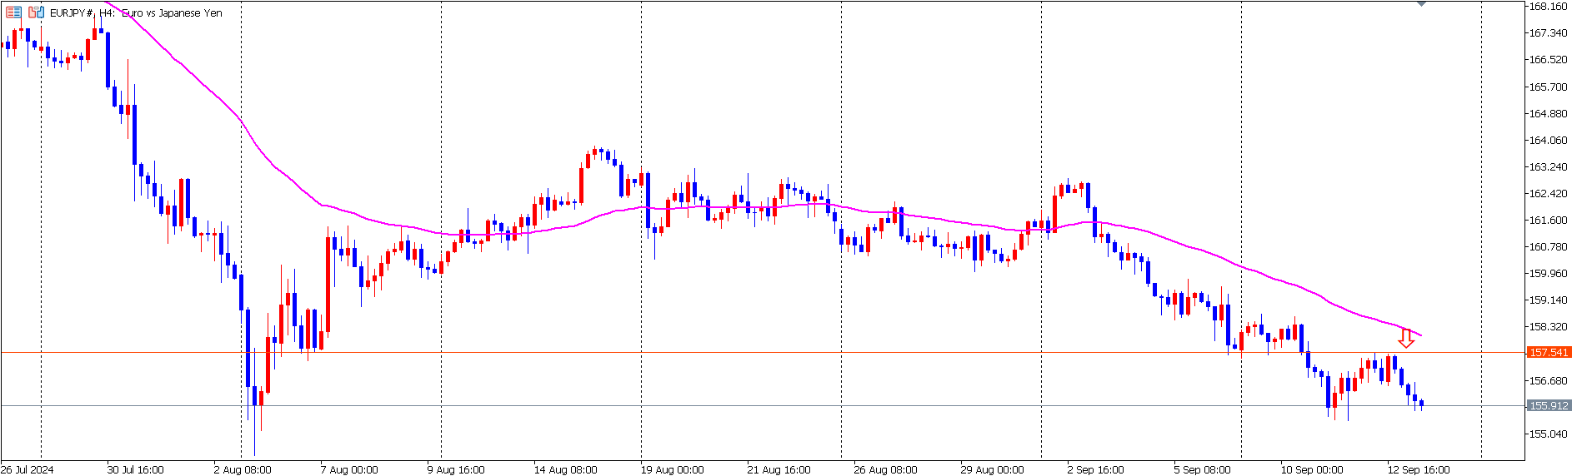Click the 162.420 price scale value

pyautogui.click(x=1549, y=193)
